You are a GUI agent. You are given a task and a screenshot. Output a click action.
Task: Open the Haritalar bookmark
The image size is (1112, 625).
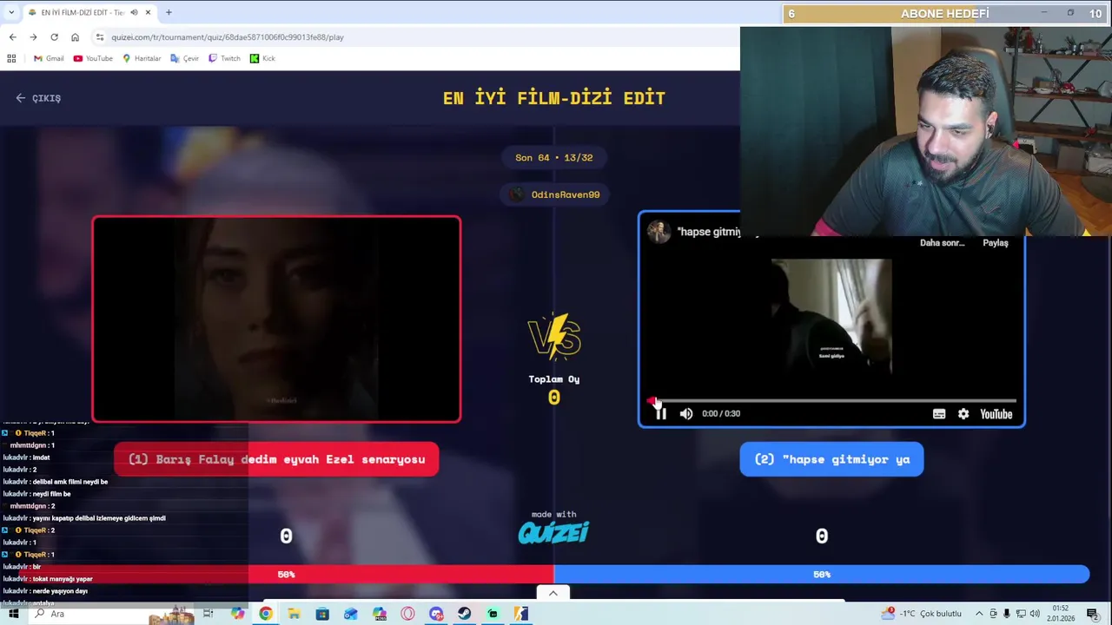(142, 58)
